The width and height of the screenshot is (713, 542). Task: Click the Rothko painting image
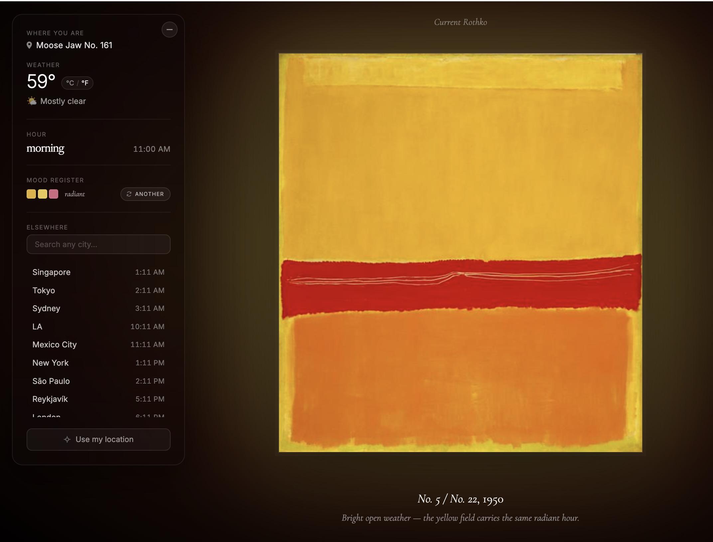(461, 253)
